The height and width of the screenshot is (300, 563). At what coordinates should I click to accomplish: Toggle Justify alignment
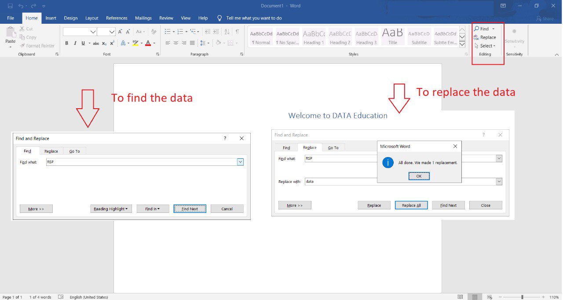point(192,43)
